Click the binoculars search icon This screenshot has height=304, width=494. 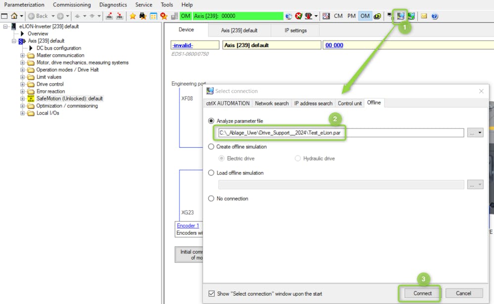coord(143,16)
